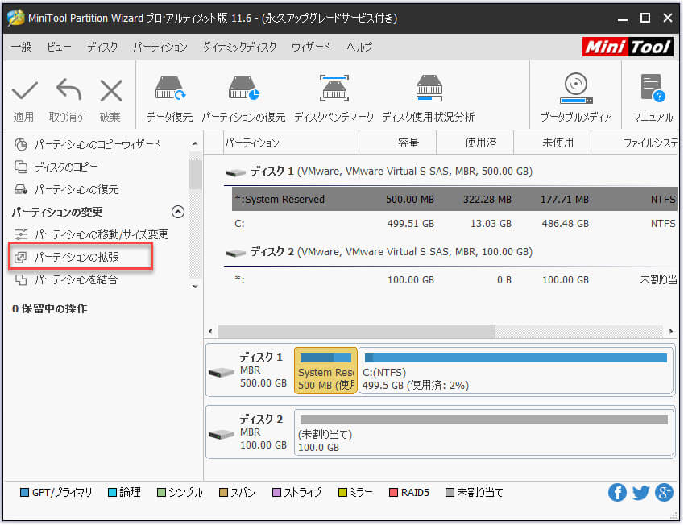
Task: Open the Manual (マニュアル) icon
Action: [x=652, y=89]
